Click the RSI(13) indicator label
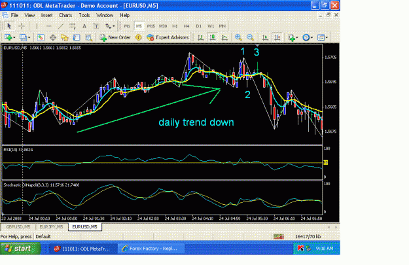The width and height of the screenshot is (409, 265). pyautogui.click(x=18, y=149)
